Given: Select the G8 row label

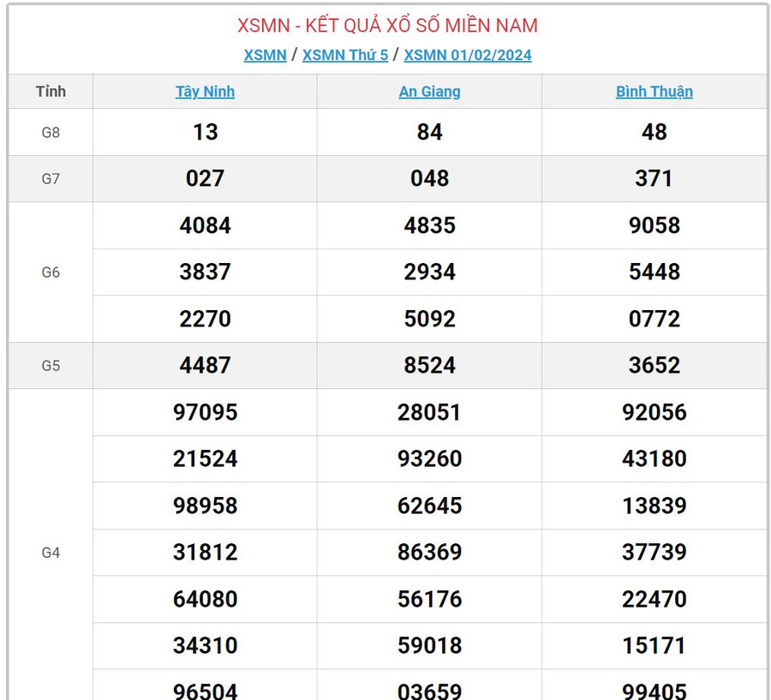Looking at the screenshot, I should click(x=51, y=132).
